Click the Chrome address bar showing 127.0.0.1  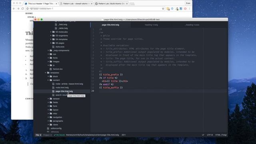tap(95, 9)
